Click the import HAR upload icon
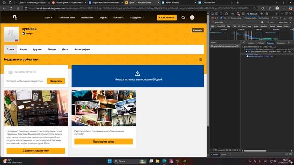The height and width of the screenshot is (165, 294). (281, 18)
